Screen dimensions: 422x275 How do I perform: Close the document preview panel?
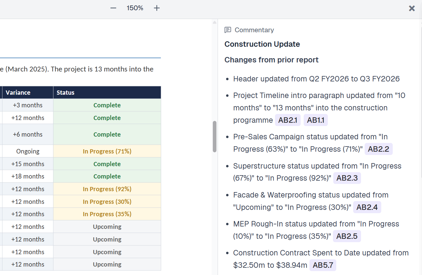coord(412,8)
